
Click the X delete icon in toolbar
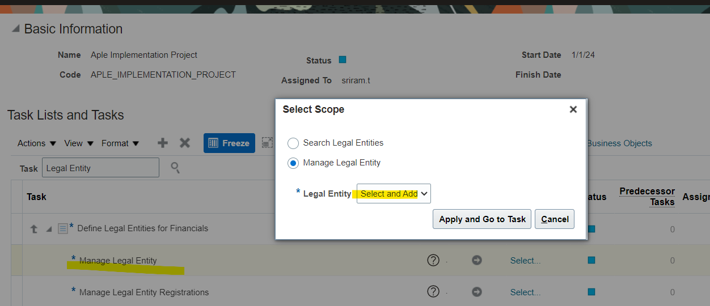click(x=185, y=143)
